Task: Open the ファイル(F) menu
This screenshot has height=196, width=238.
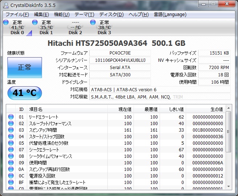Action: (17, 15)
